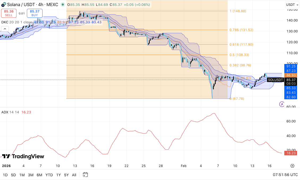
Task: Click the green market status dot
Action: [62, 5]
